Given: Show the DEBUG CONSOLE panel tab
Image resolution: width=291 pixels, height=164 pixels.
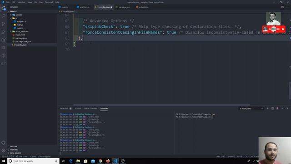Looking at the screenshot, I should pos(90,108).
